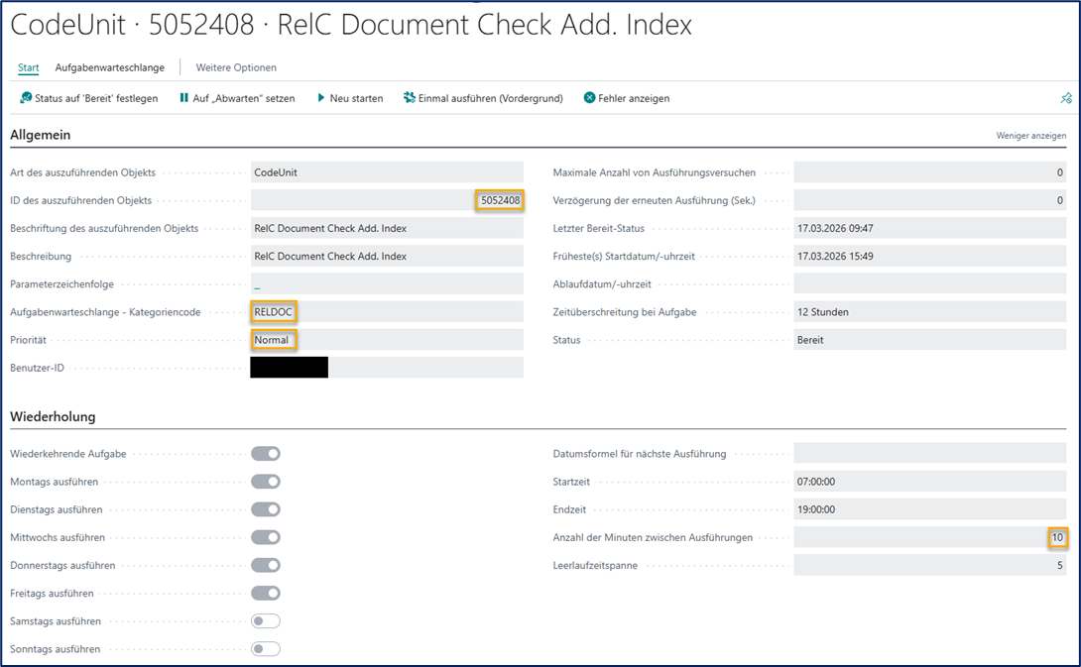
Task: Click the play icon for 'Neu starten'
Action: click(320, 98)
